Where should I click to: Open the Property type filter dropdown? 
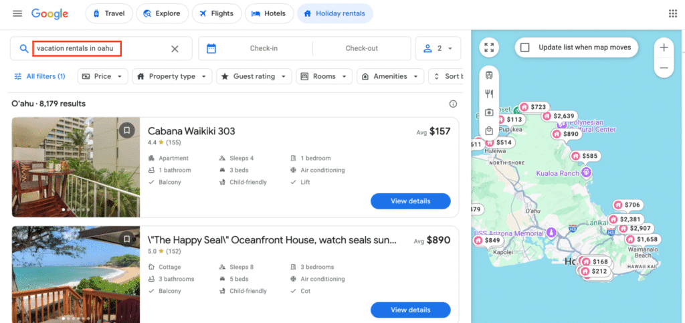[172, 76]
